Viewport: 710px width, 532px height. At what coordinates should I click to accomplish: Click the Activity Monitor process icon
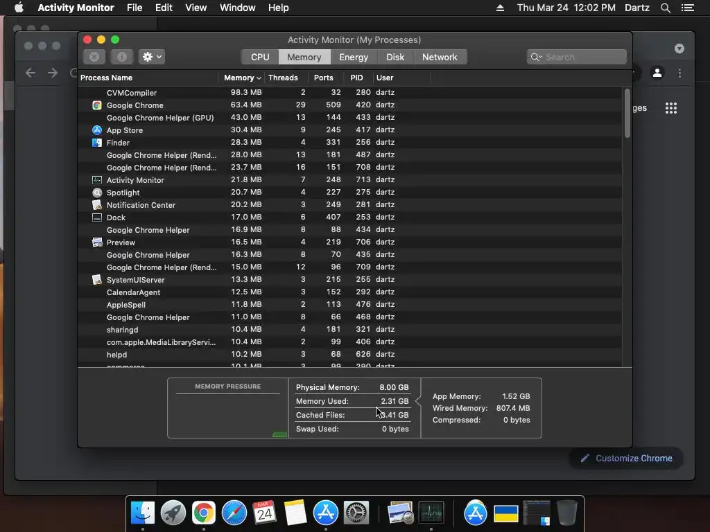97,179
